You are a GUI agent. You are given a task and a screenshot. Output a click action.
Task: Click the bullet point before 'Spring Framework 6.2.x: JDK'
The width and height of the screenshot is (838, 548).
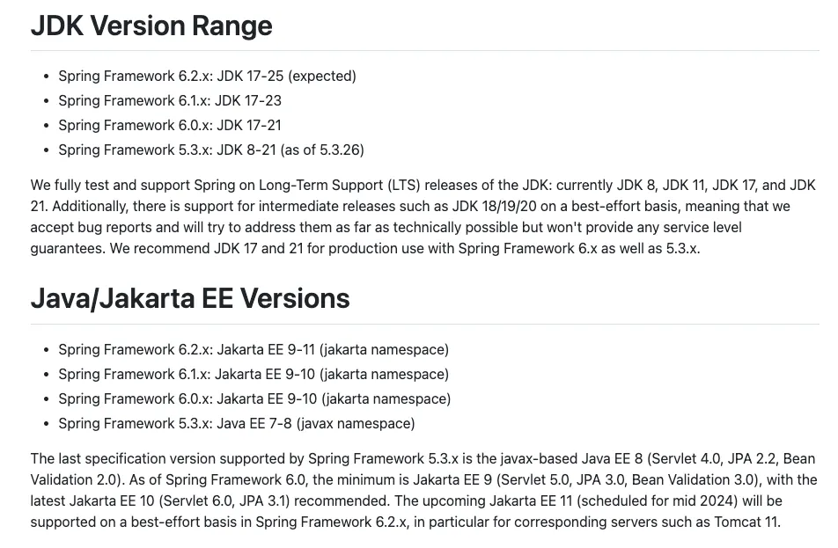click(x=46, y=77)
